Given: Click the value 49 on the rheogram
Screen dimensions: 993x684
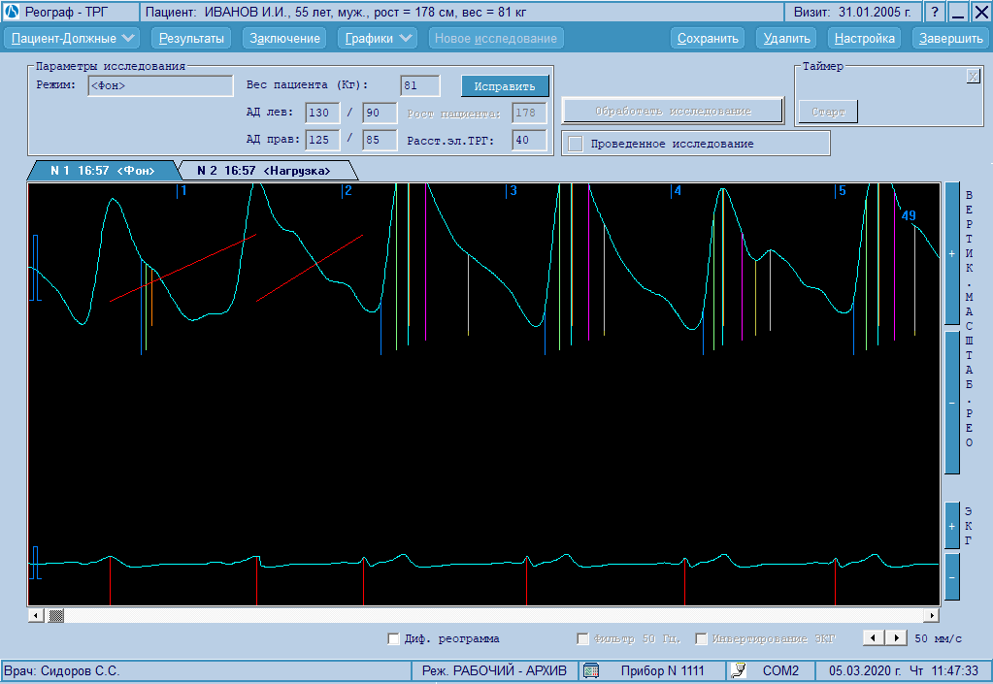Looking at the screenshot, I should pyautogui.click(x=909, y=215).
